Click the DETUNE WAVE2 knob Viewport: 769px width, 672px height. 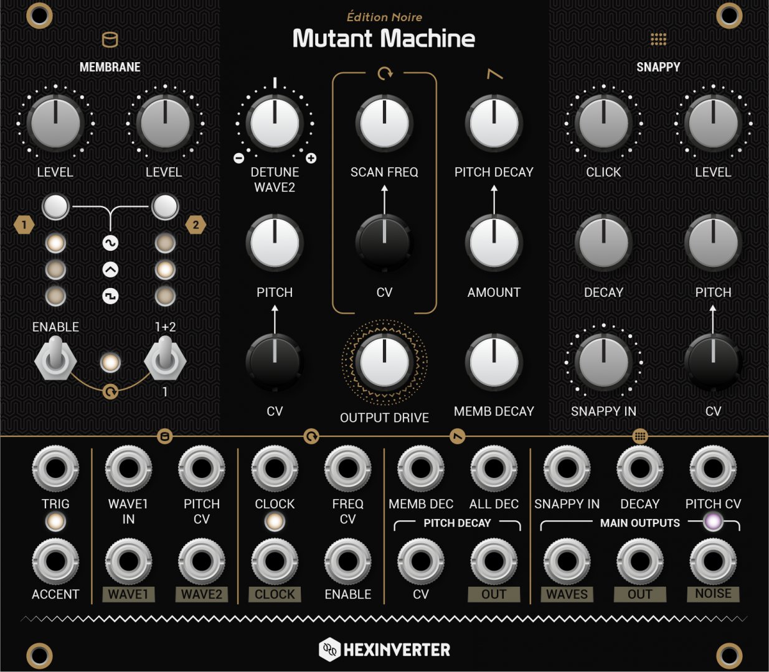click(275, 123)
